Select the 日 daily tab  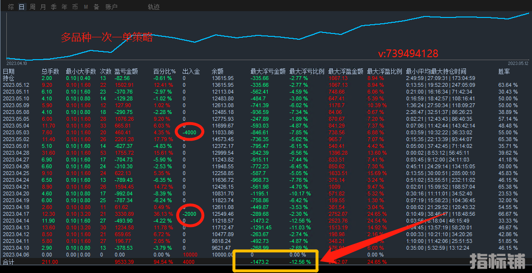click(21, 7)
